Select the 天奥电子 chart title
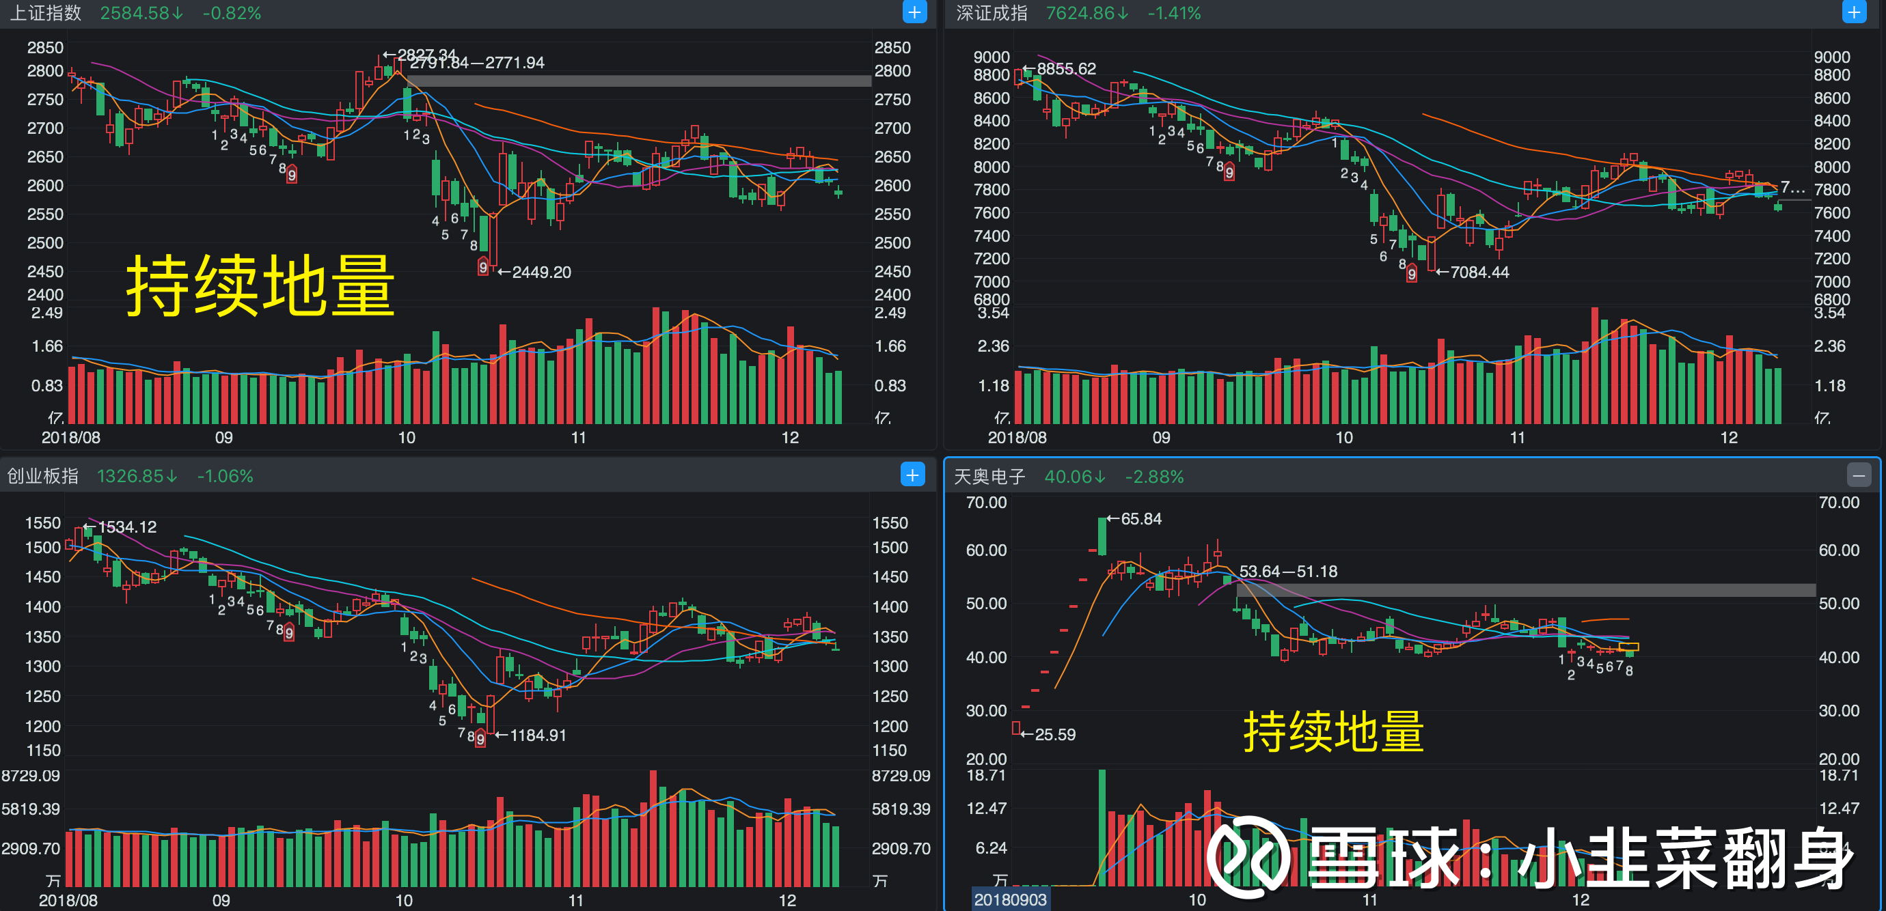This screenshot has width=1886, height=911. tap(989, 477)
